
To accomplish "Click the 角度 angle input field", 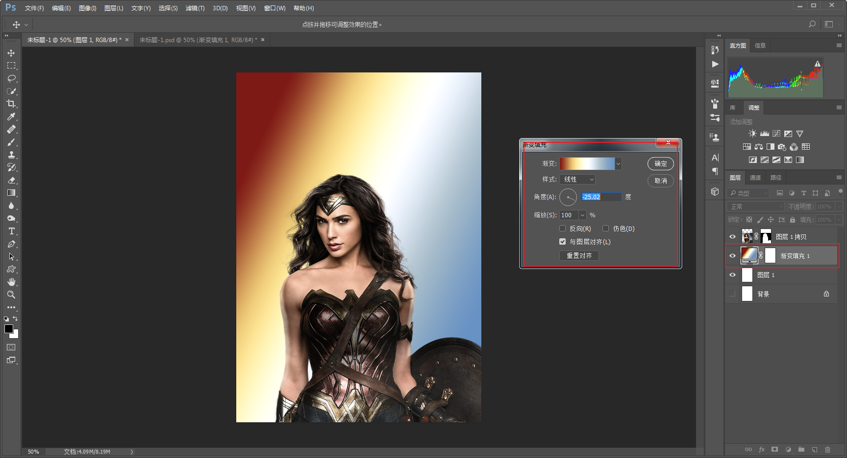I will tap(601, 197).
